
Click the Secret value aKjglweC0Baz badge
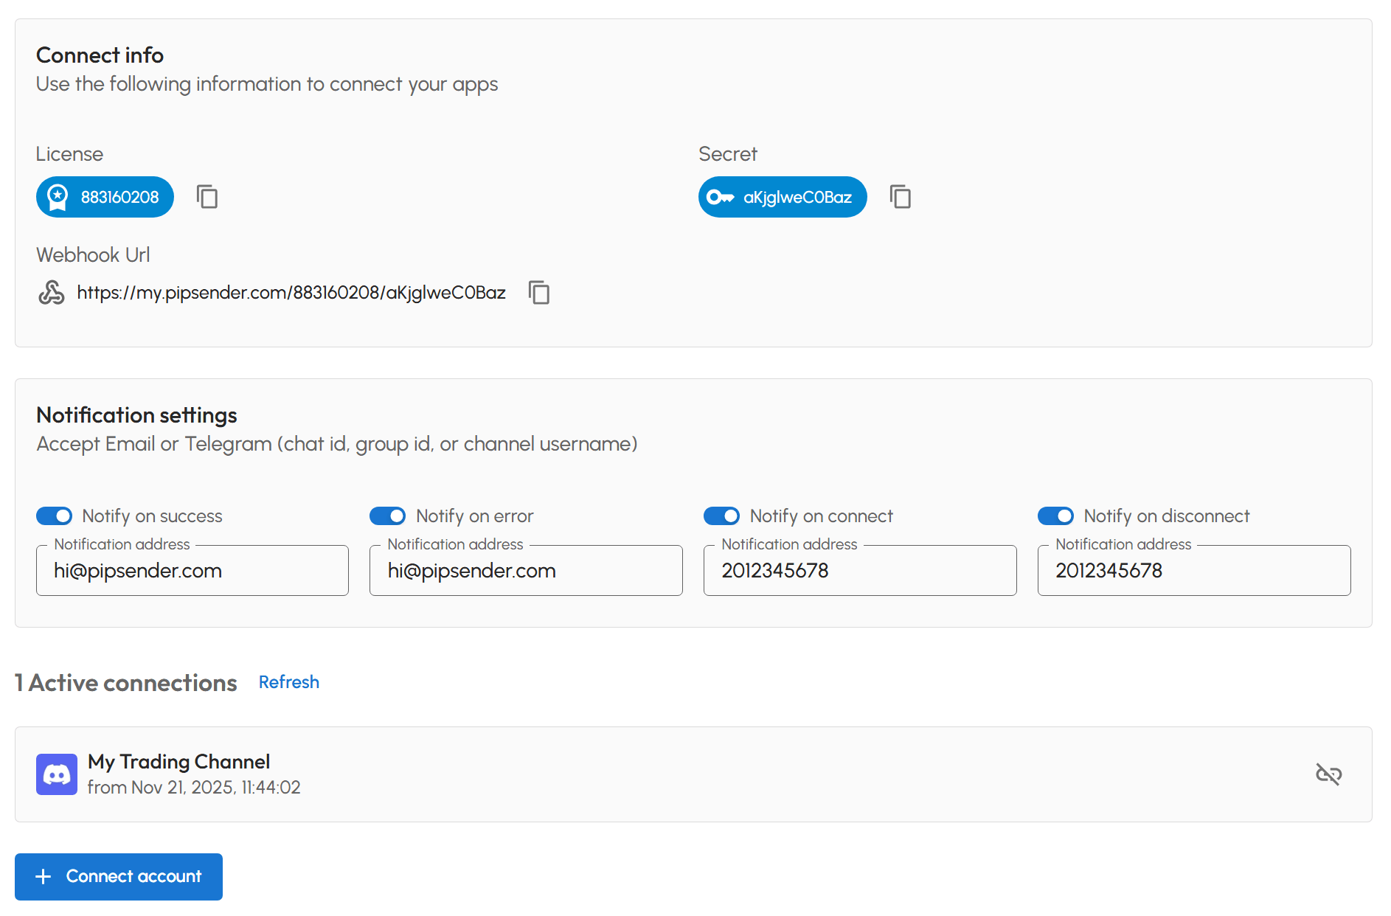coord(783,197)
